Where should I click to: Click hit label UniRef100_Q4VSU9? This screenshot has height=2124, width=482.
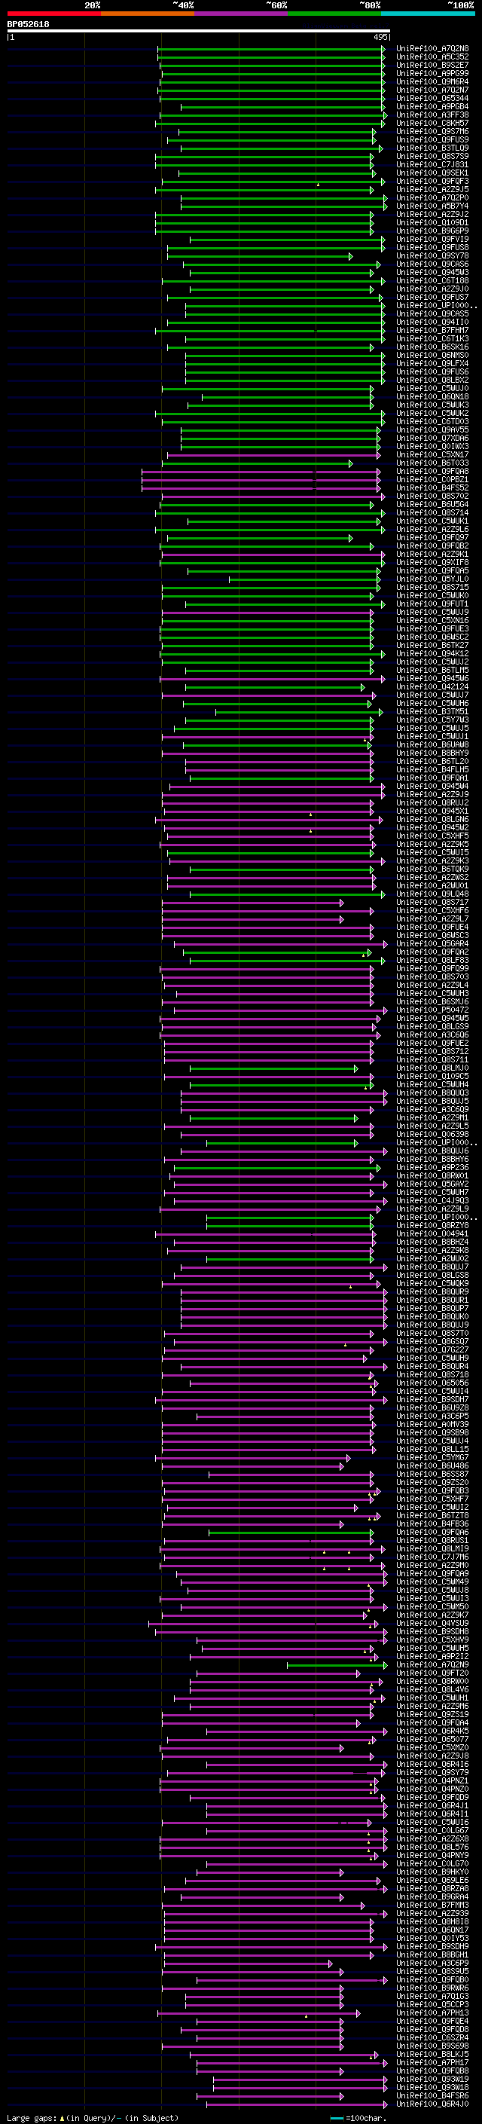tap(432, 1624)
